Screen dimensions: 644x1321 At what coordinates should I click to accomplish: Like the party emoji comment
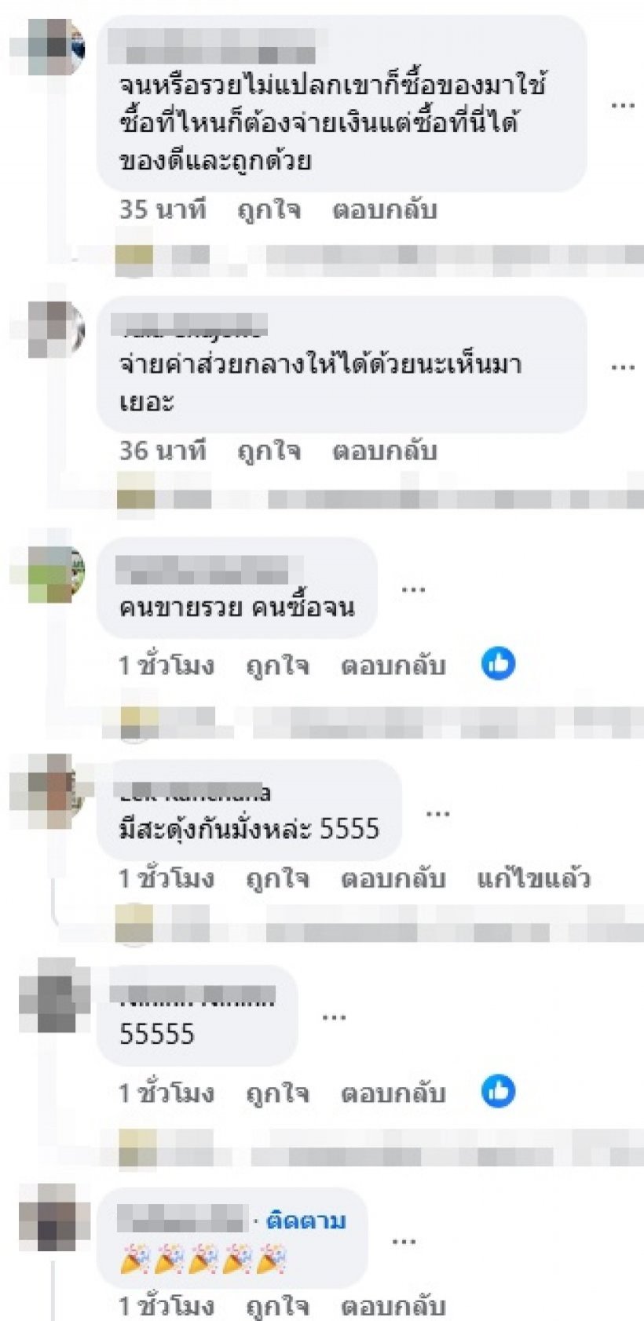click(x=277, y=1306)
